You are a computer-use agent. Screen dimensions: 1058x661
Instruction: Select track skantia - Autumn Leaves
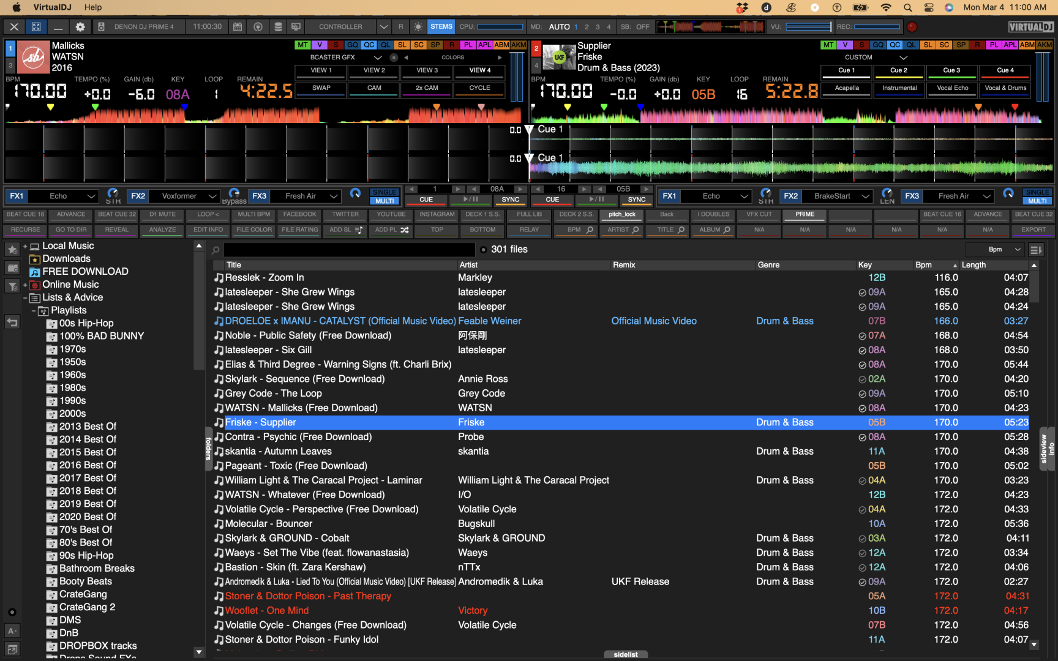(278, 452)
